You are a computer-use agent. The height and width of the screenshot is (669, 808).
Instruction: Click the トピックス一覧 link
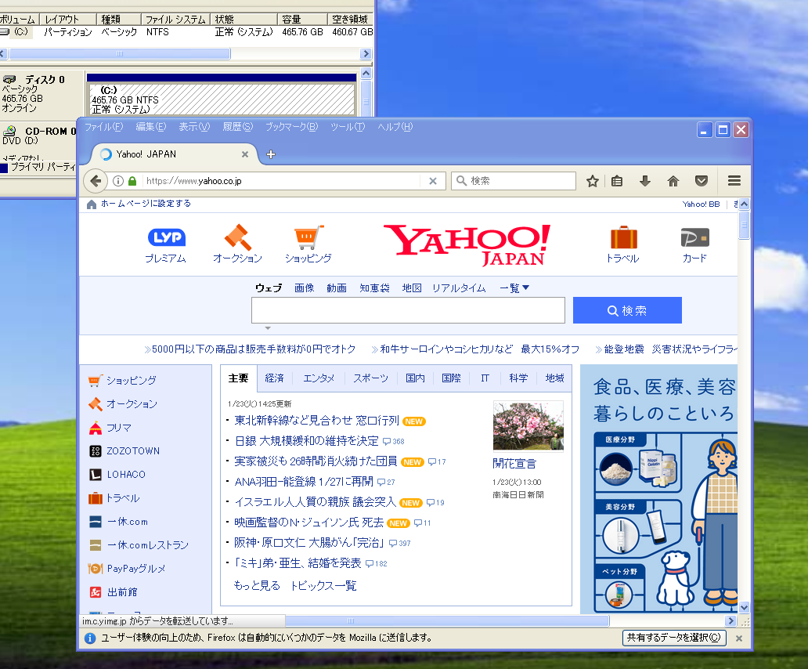(x=323, y=585)
